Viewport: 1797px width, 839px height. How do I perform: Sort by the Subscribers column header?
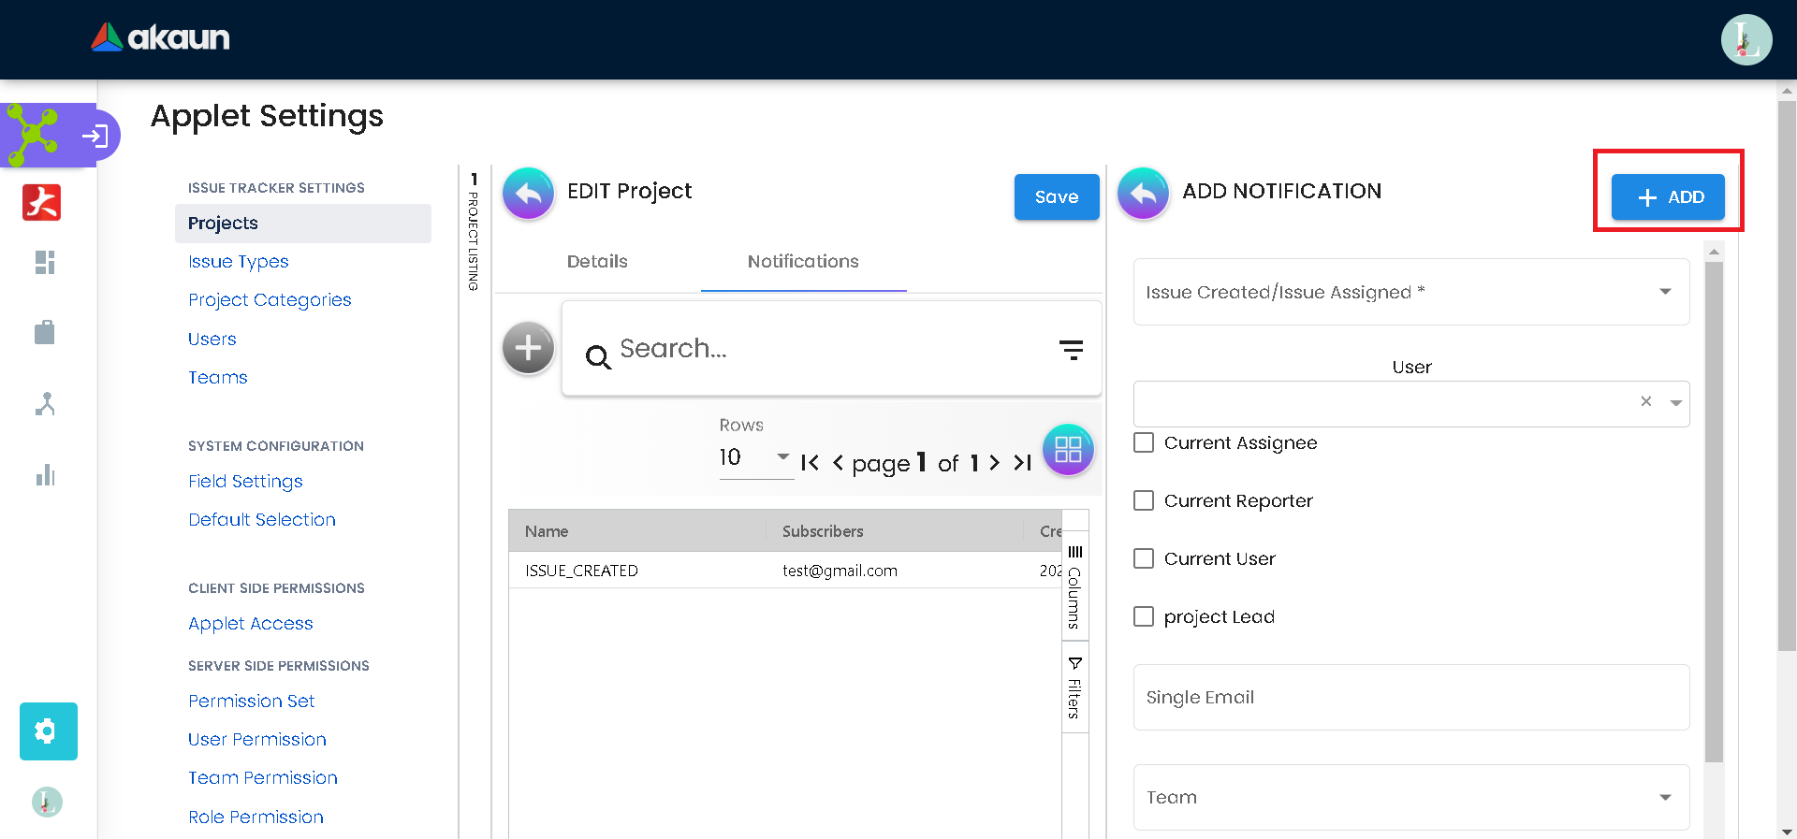(x=823, y=531)
